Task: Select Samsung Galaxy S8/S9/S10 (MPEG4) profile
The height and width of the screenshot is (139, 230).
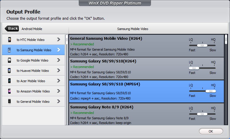Action: point(146,91)
